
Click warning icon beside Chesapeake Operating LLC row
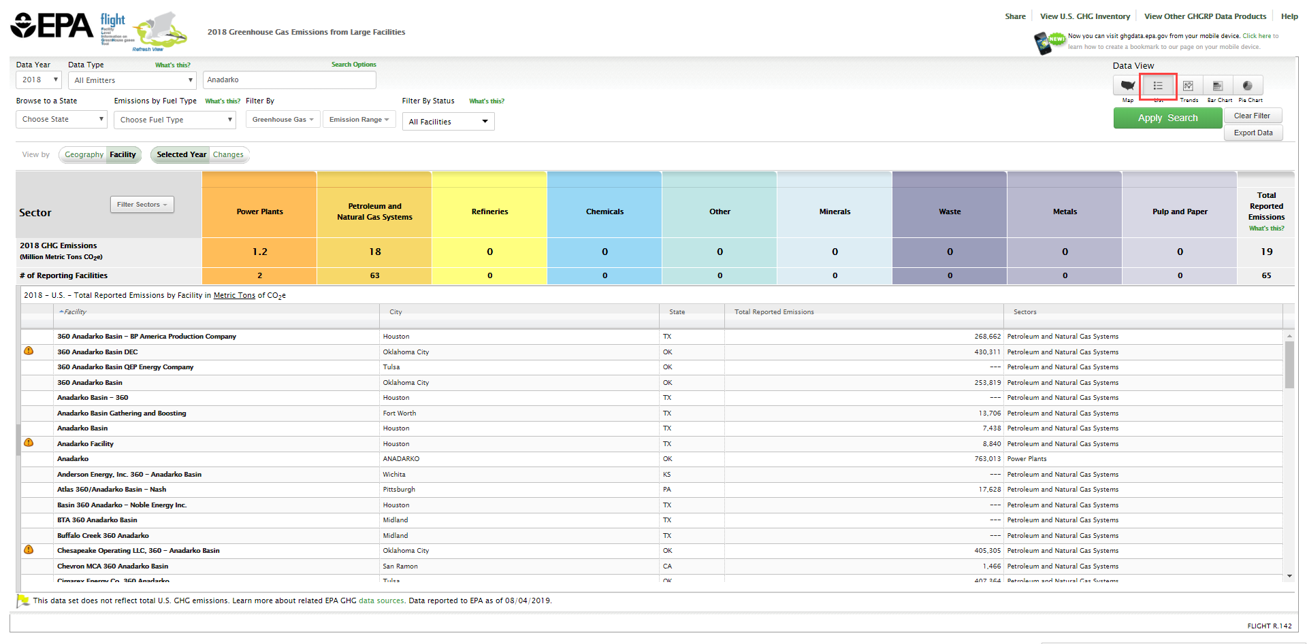click(x=29, y=549)
